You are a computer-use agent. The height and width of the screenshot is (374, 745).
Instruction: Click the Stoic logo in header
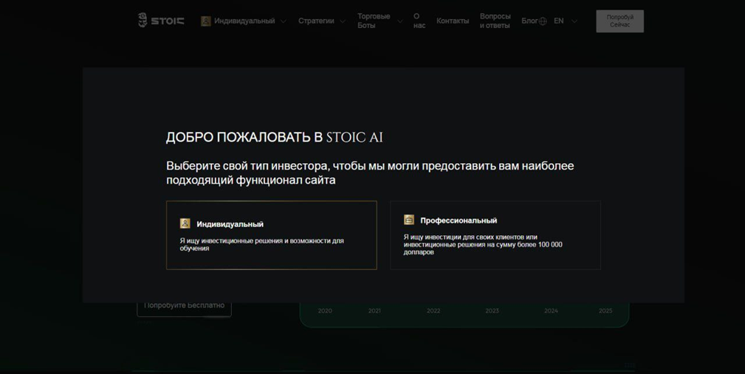point(161,21)
